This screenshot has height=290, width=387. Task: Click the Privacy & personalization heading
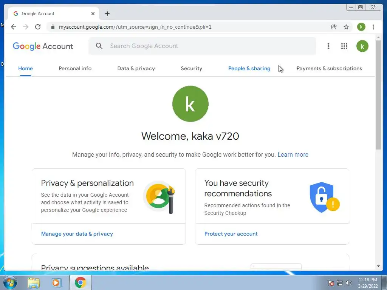coord(87,183)
